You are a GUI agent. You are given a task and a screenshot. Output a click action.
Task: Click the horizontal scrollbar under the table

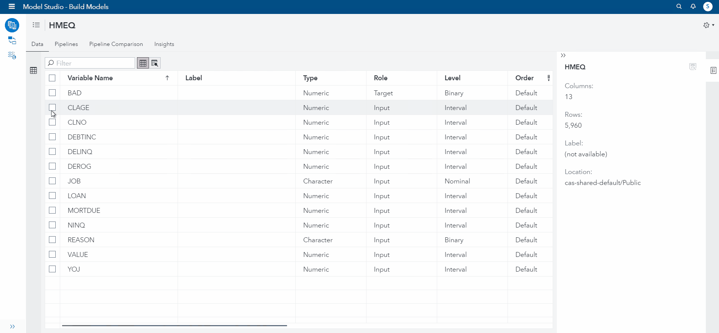tap(175, 325)
